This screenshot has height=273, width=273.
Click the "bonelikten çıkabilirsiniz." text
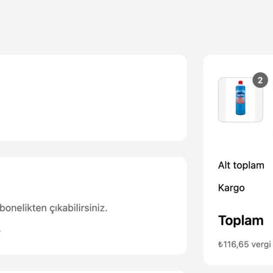coord(53,208)
